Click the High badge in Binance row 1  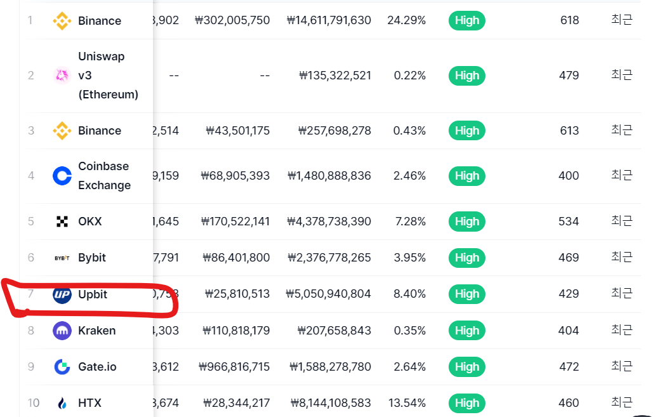pos(466,20)
